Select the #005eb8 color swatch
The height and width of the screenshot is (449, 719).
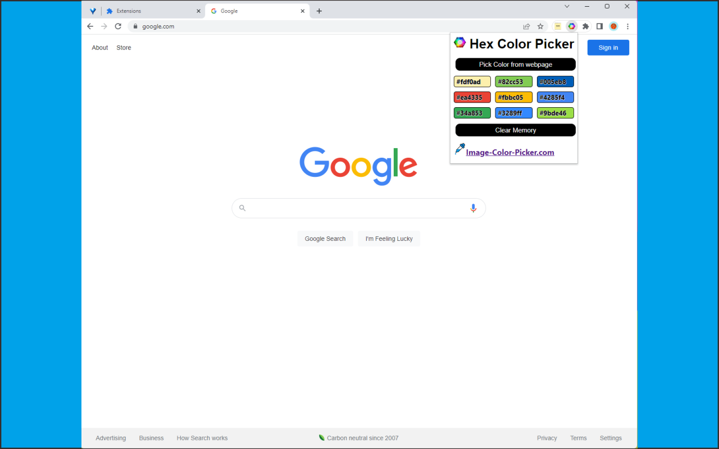click(x=556, y=82)
